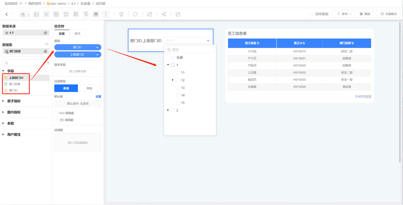Expand node 12 in the tree
403x205 pixels.
point(173,80)
